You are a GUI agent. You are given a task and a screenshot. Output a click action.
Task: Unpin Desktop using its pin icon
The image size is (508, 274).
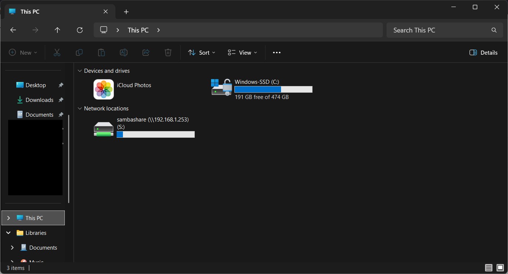(61, 85)
